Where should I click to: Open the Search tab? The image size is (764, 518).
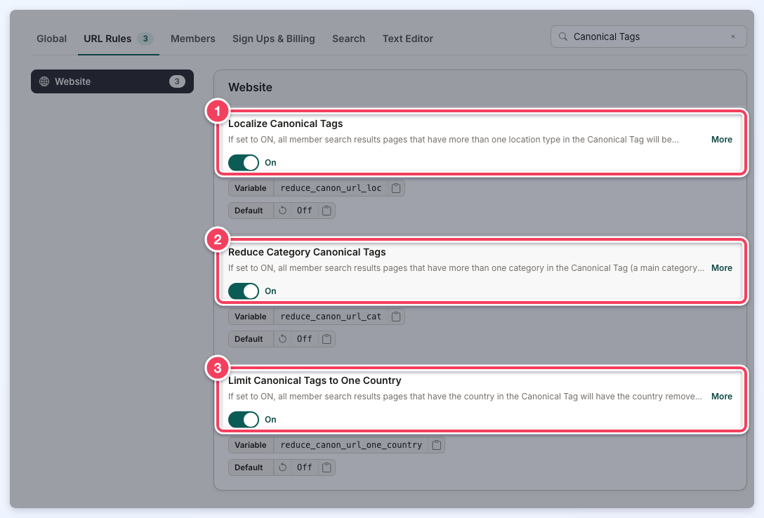(x=348, y=39)
